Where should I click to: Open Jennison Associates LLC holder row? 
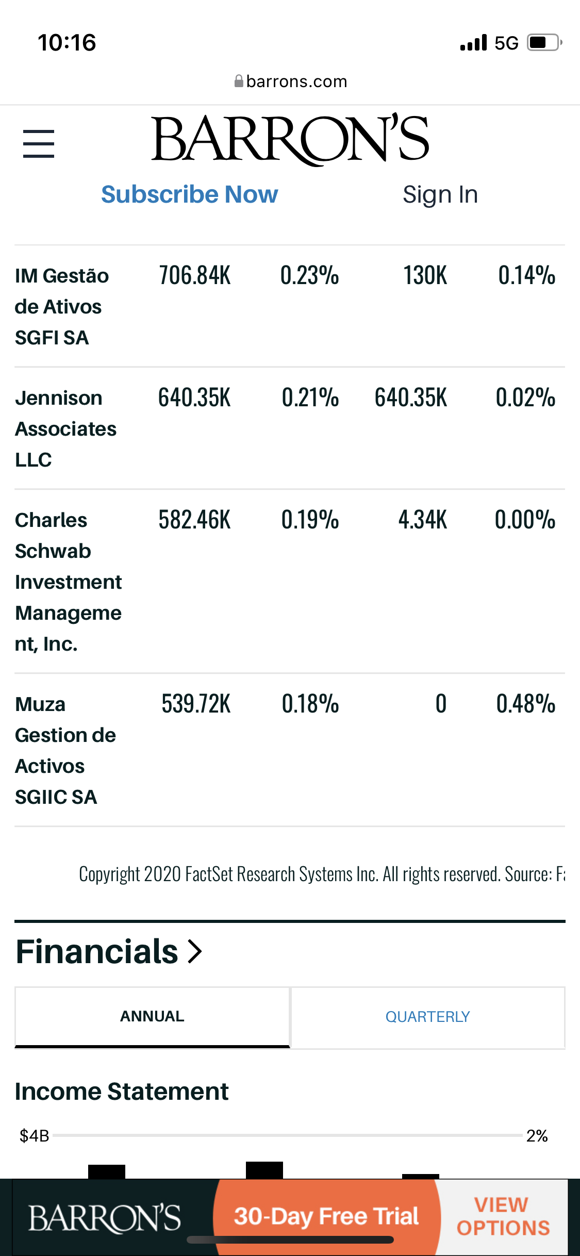coord(66,428)
